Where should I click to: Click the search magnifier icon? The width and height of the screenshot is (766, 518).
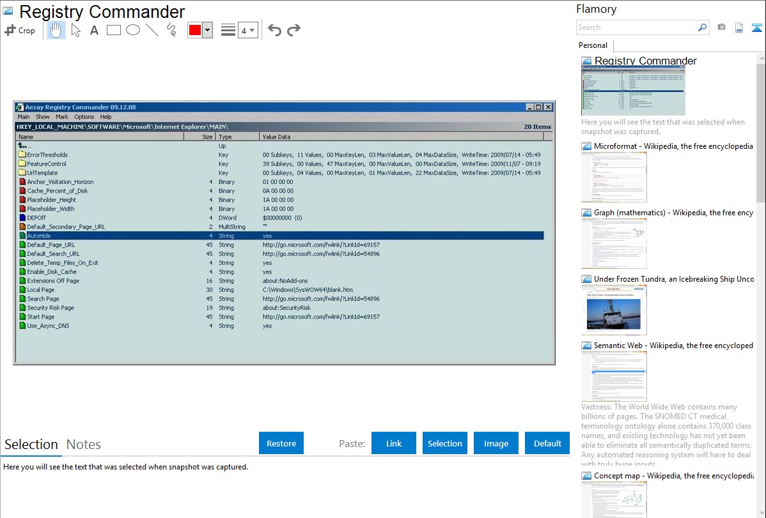pos(703,27)
